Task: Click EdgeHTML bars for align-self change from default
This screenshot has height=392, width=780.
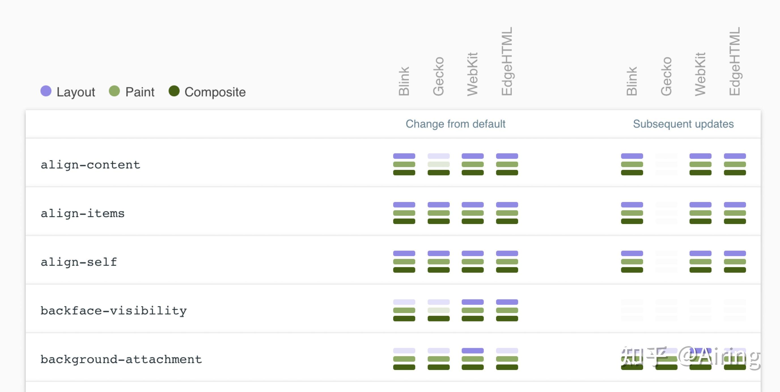Action: (507, 261)
